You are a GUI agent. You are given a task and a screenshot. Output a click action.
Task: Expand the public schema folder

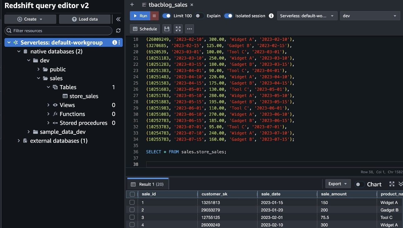pos(39,69)
